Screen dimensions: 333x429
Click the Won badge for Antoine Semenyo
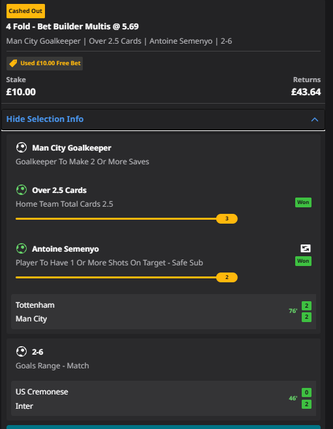[303, 261]
